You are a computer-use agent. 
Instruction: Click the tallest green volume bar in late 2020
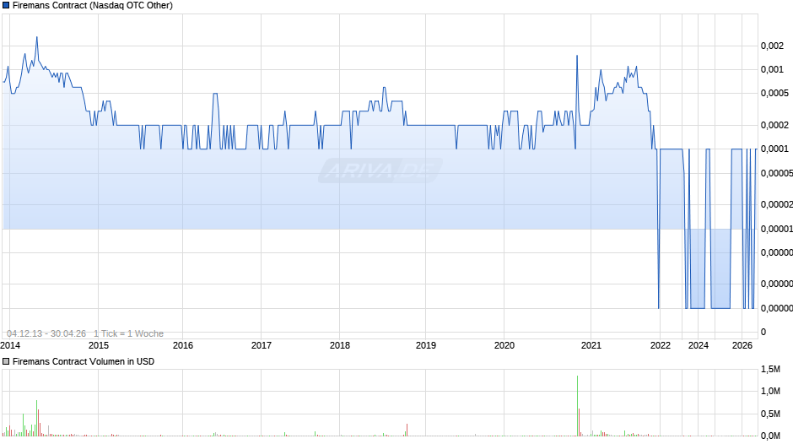[577, 405]
